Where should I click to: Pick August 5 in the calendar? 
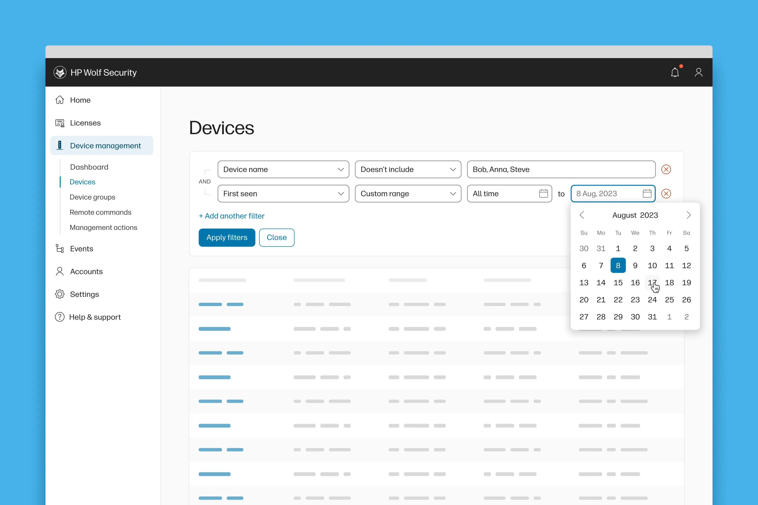(x=686, y=248)
